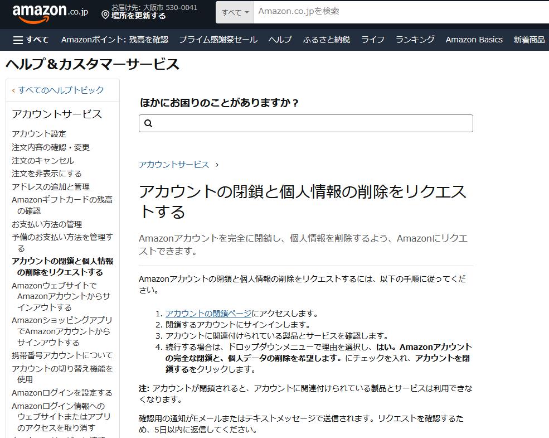The height and width of the screenshot is (438, 549).
Task: Select ヘルプ in the navigation bar
Action: pyautogui.click(x=280, y=40)
